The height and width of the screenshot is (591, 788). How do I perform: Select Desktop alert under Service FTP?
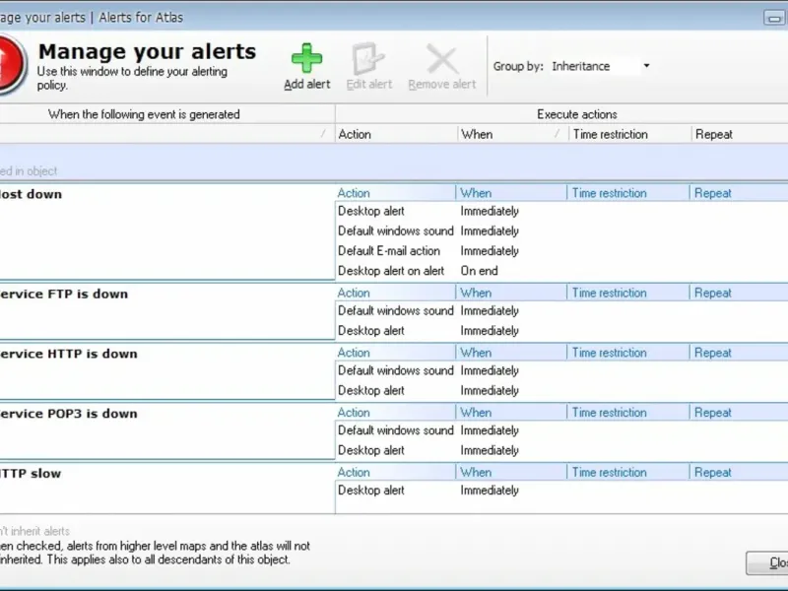[371, 331]
